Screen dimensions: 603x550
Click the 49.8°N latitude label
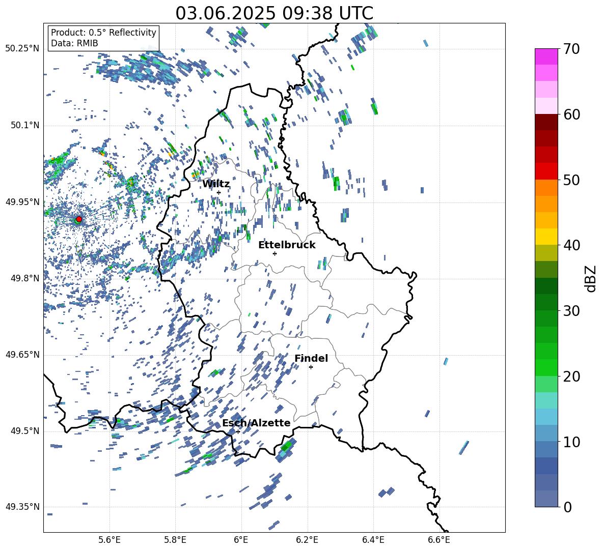tap(25, 278)
